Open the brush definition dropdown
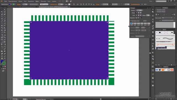 click(49, 4)
